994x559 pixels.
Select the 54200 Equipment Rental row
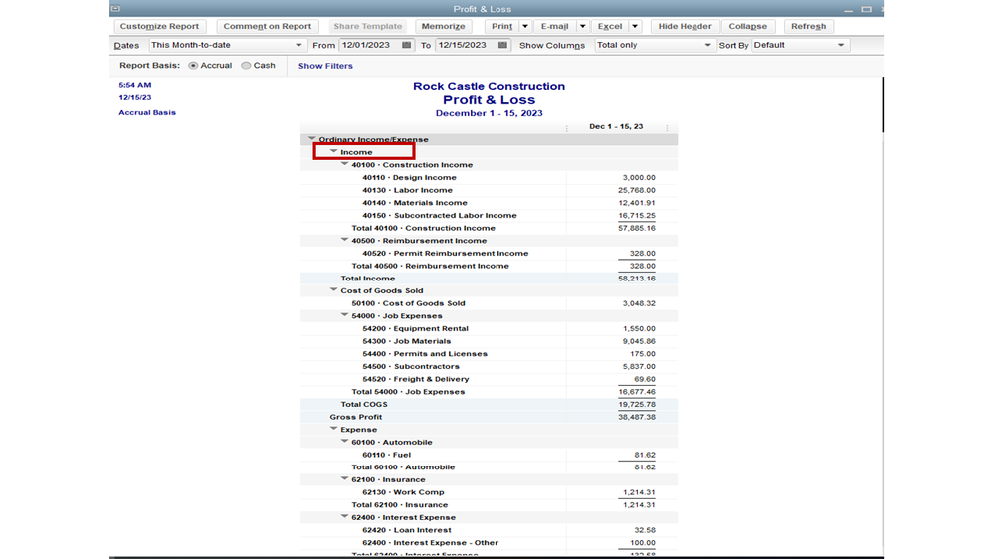coord(489,328)
